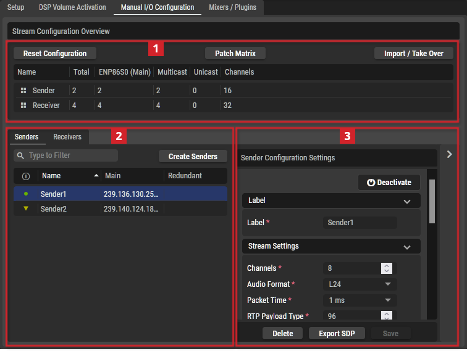Sort by Name column ascending arrow
Screen dimensions: 467x351
96,175
